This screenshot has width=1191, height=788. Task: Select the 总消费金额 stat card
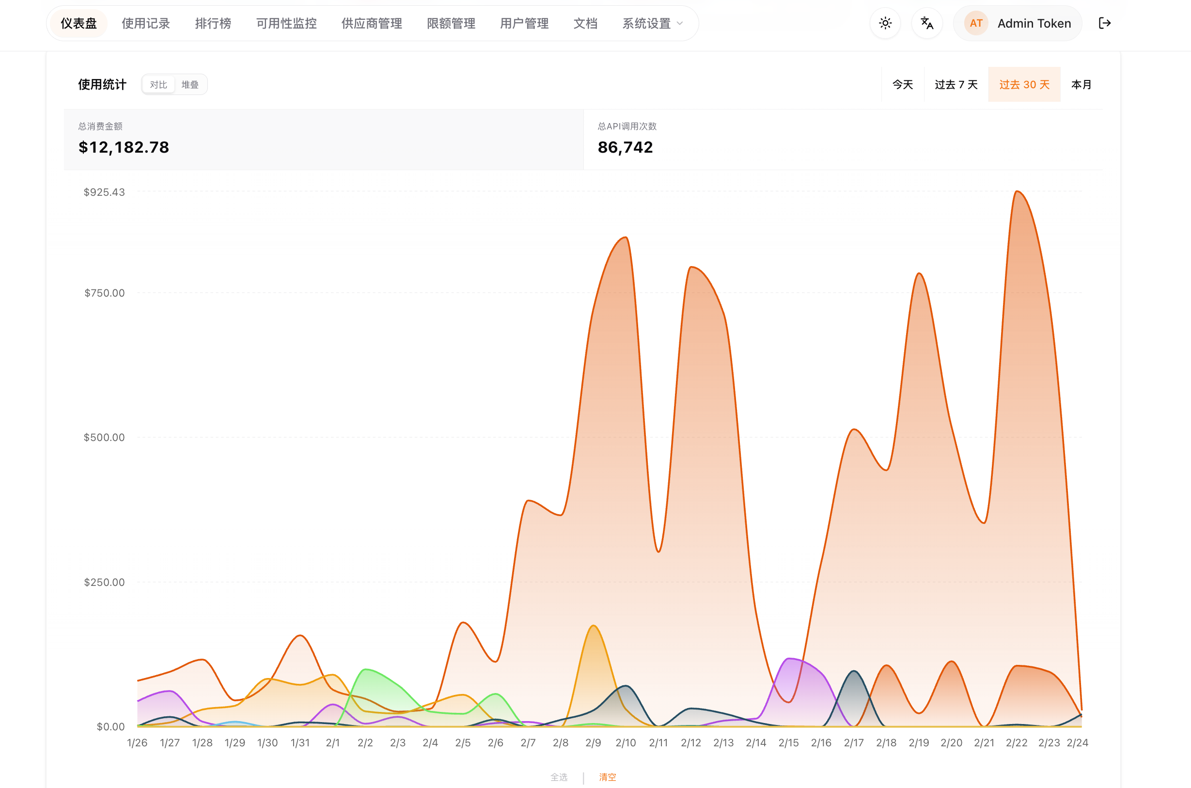(x=324, y=139)
